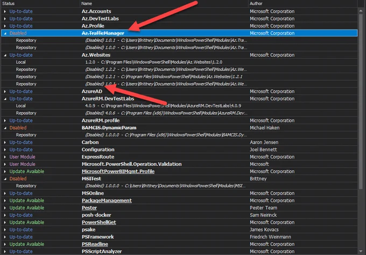The image size is (366, 255).
Task: Click author Sam Neirinck
Action: pos(263,215)
